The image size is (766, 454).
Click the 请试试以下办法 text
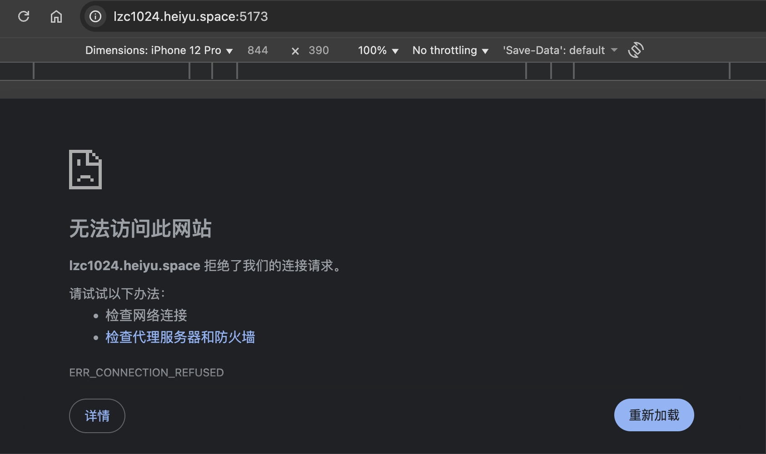click(117, 294)
